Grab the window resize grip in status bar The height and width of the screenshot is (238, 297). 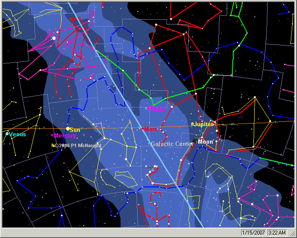293,234
